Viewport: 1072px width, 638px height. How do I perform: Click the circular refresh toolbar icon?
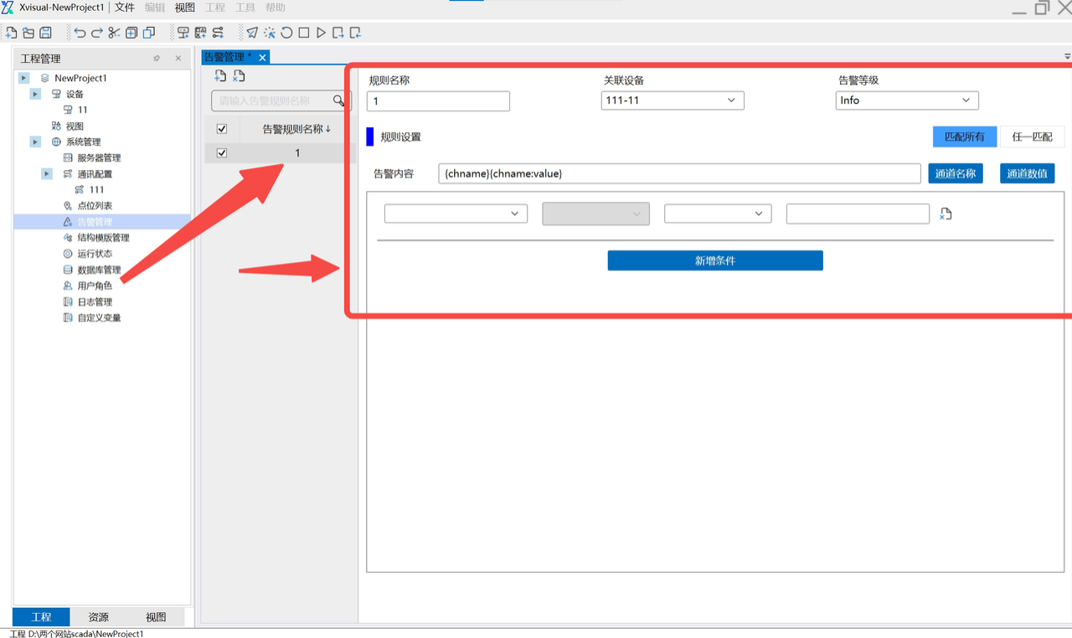[x=286, y=33]
